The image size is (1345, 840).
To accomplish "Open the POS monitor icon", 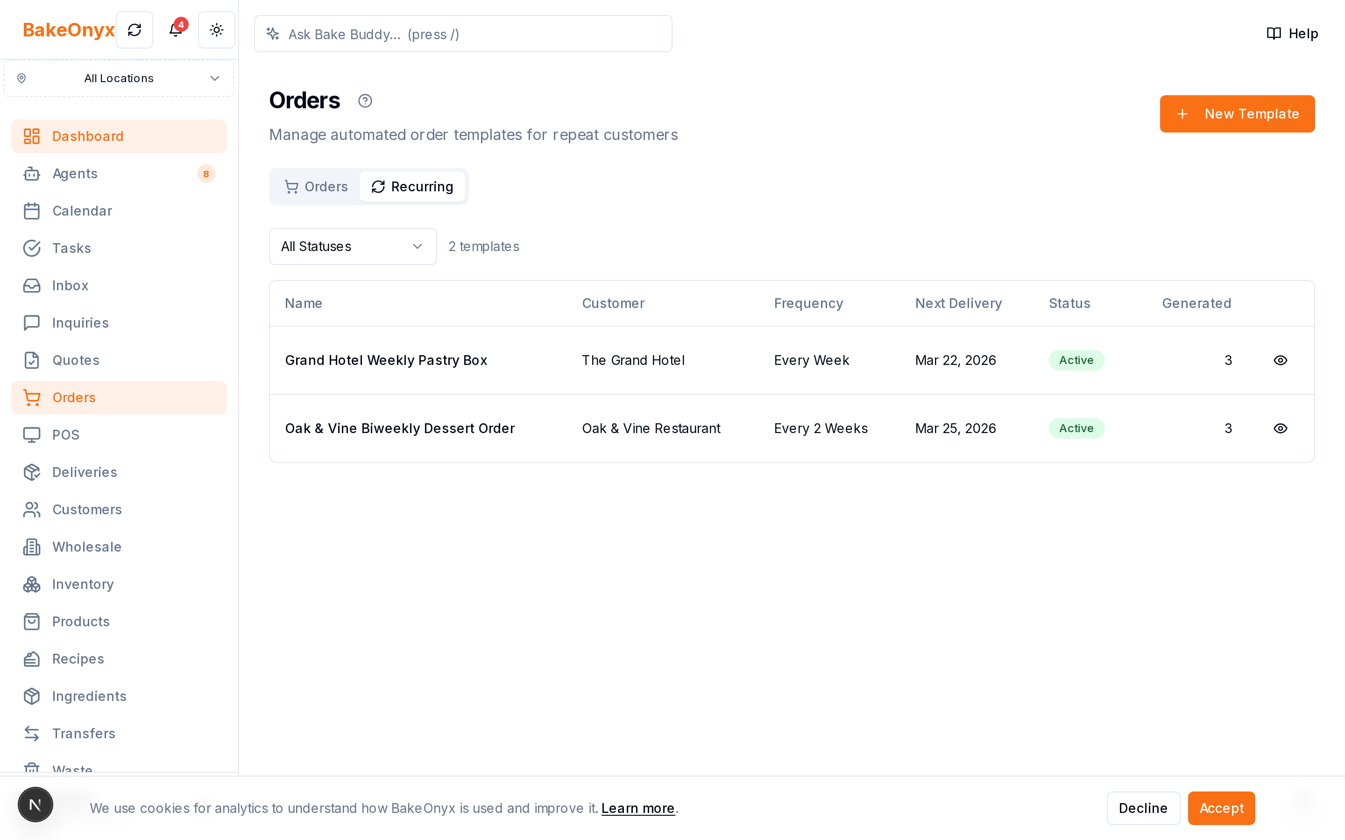I will (x=32, y=435).
